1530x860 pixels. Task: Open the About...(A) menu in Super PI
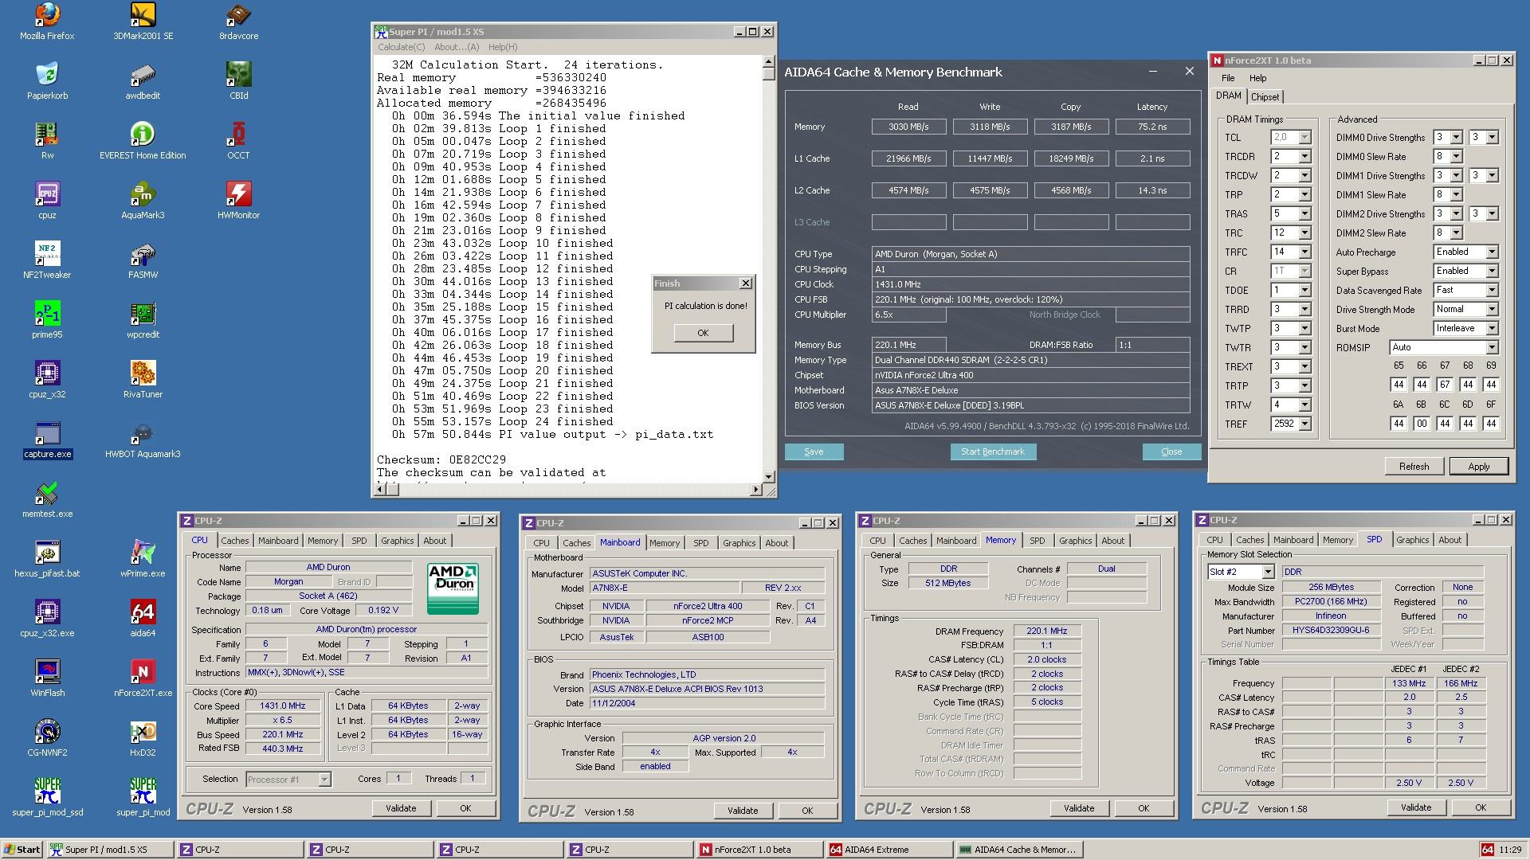tap(457, 48)
